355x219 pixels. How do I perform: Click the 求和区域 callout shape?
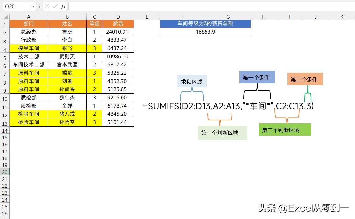tap(192, 81)
